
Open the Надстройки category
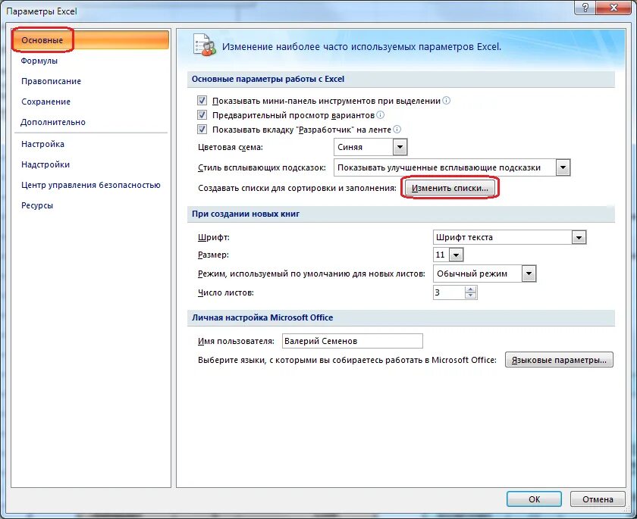click(45, 164)
